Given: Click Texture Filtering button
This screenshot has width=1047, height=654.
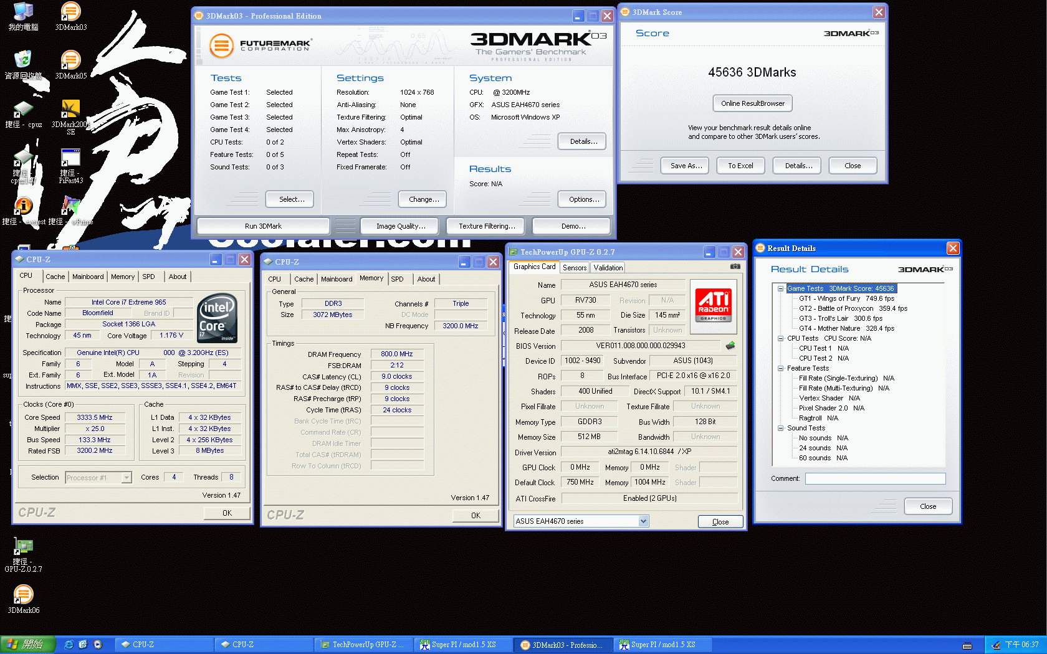Looking at the screenshot, I should tap(487, 226).
